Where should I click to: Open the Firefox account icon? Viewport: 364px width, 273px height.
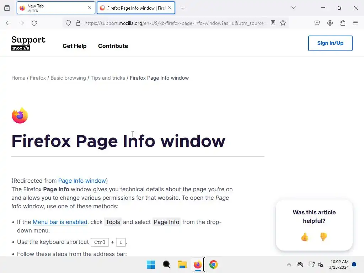tap(330, 23)
